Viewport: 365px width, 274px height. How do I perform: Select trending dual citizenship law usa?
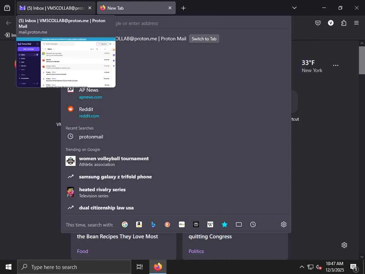click(x=176, y=208)
